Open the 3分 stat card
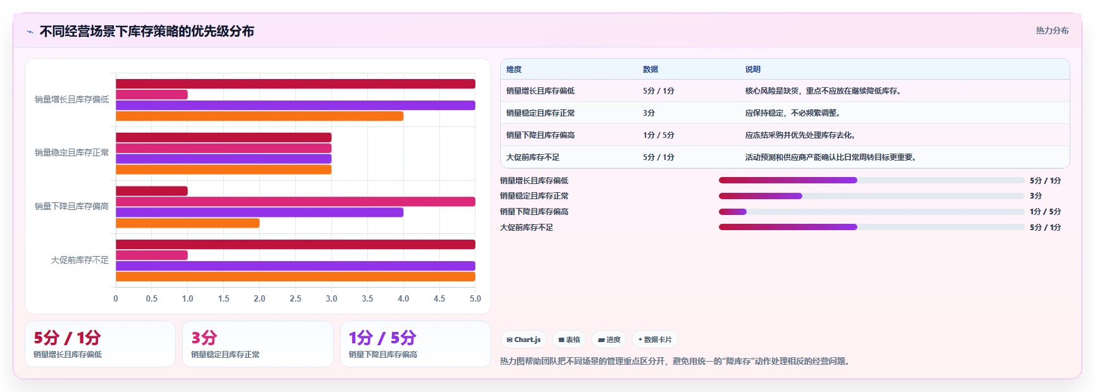Screen dimensions: 1095x392 pos(258,344)
